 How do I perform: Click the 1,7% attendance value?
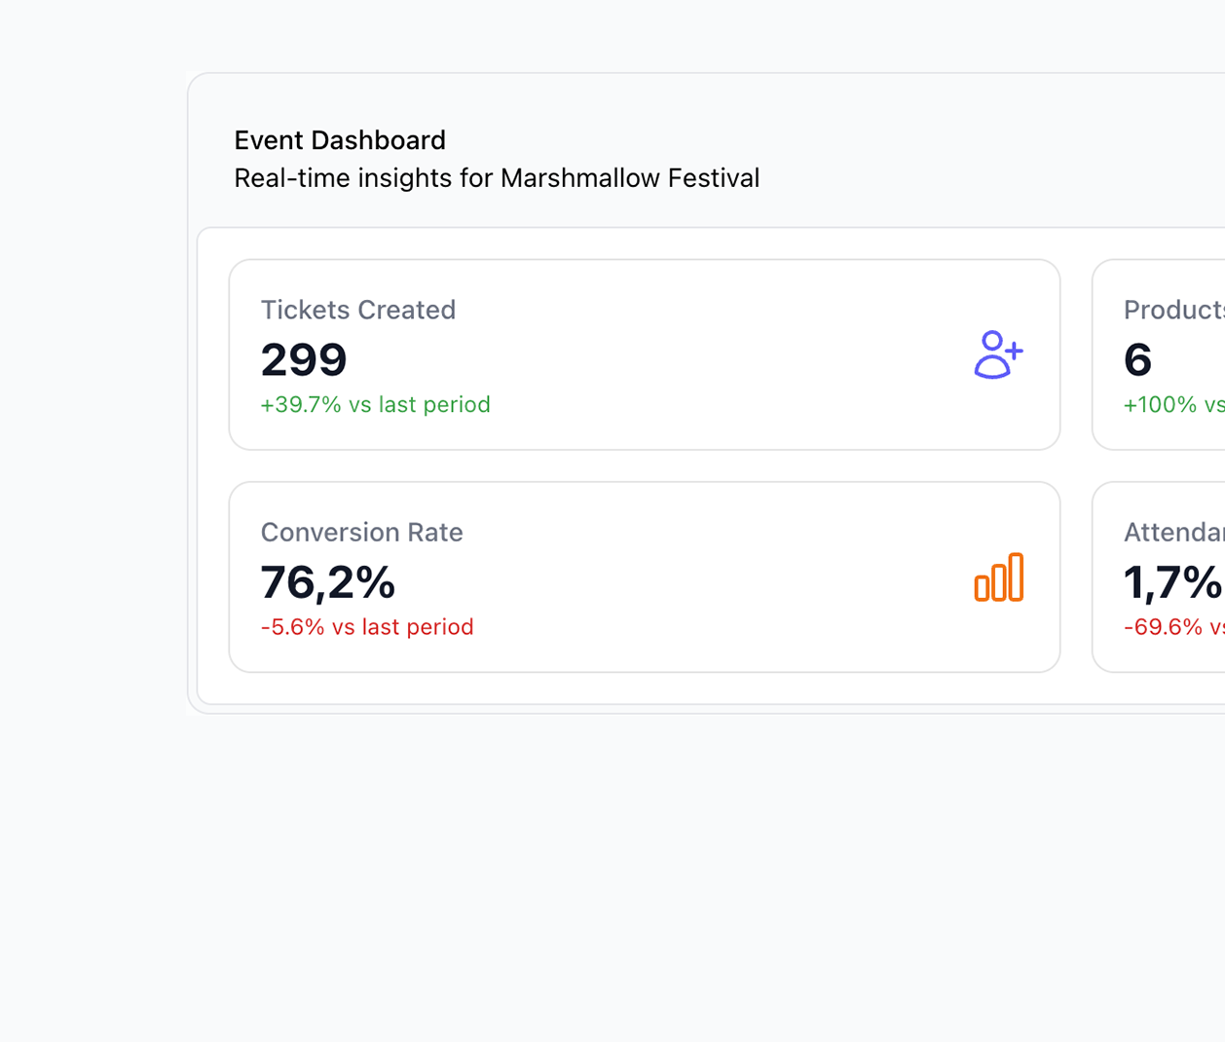tap(1171, 582)
